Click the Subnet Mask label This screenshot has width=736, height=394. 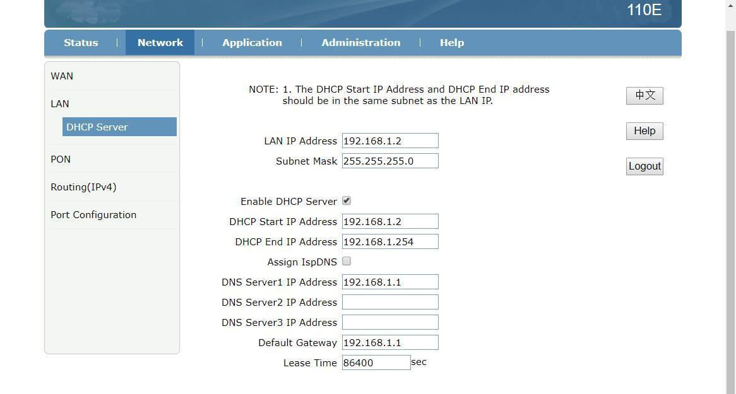307,161
